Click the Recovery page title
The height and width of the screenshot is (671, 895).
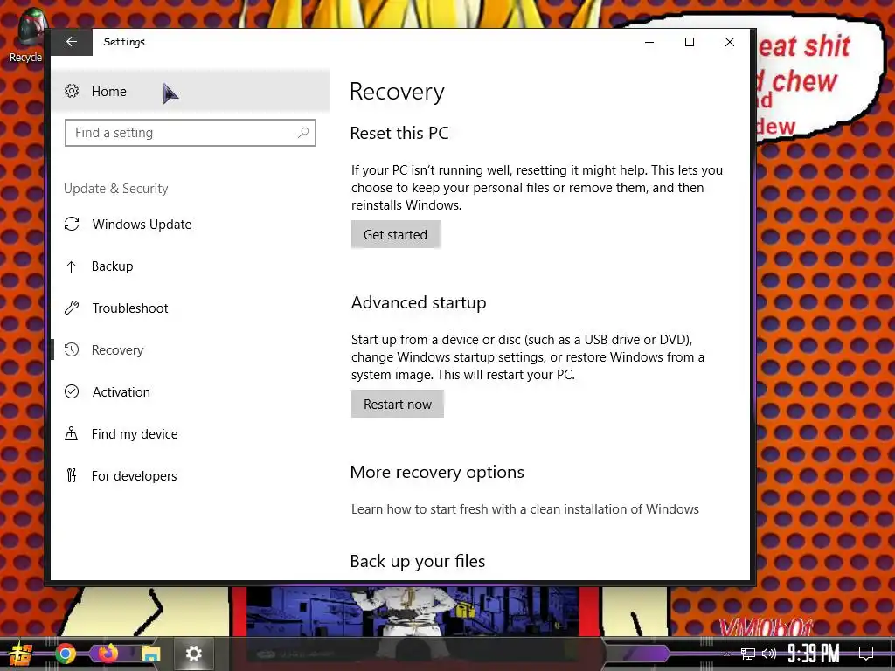click(x=398, y=92)
